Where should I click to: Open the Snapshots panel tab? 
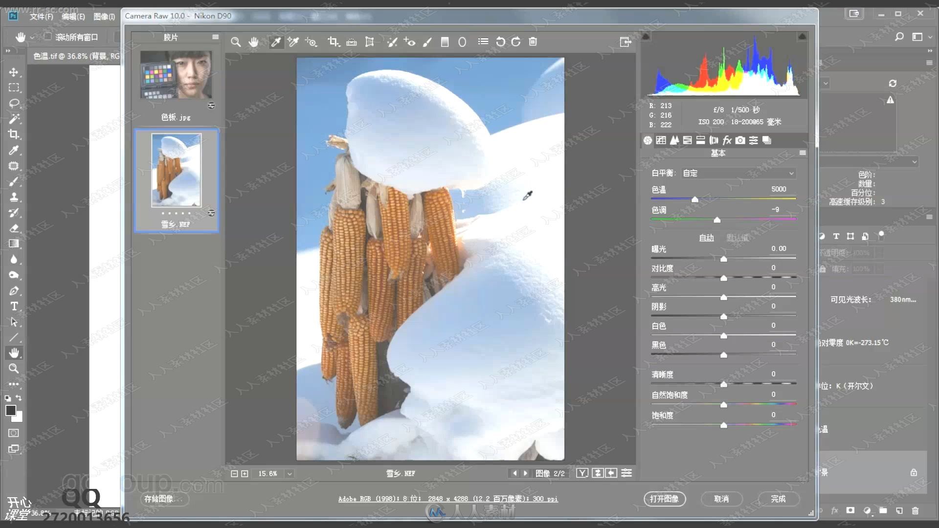point(767,140)
